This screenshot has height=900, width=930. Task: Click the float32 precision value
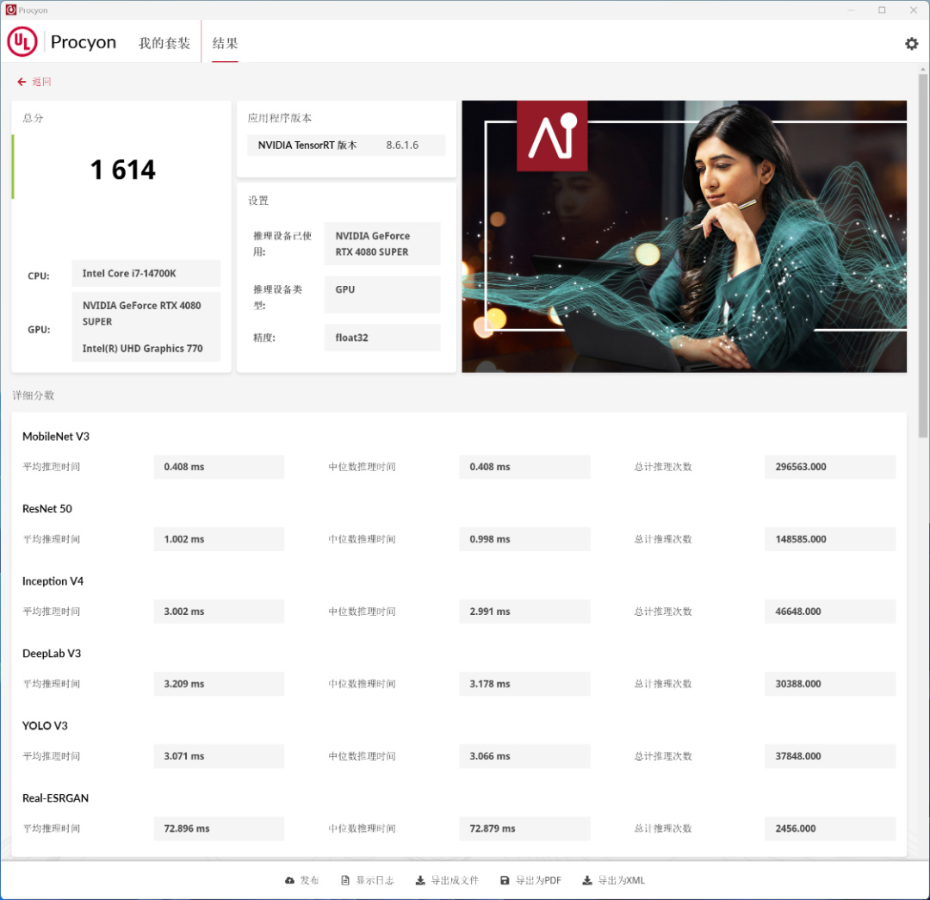(382, 338)
